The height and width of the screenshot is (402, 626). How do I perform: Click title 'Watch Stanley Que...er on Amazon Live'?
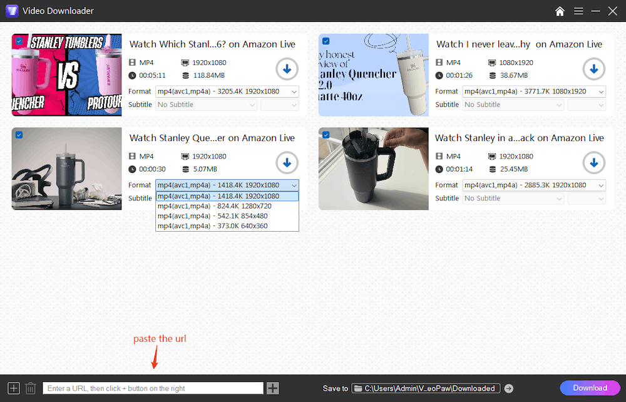click(212, 138)
